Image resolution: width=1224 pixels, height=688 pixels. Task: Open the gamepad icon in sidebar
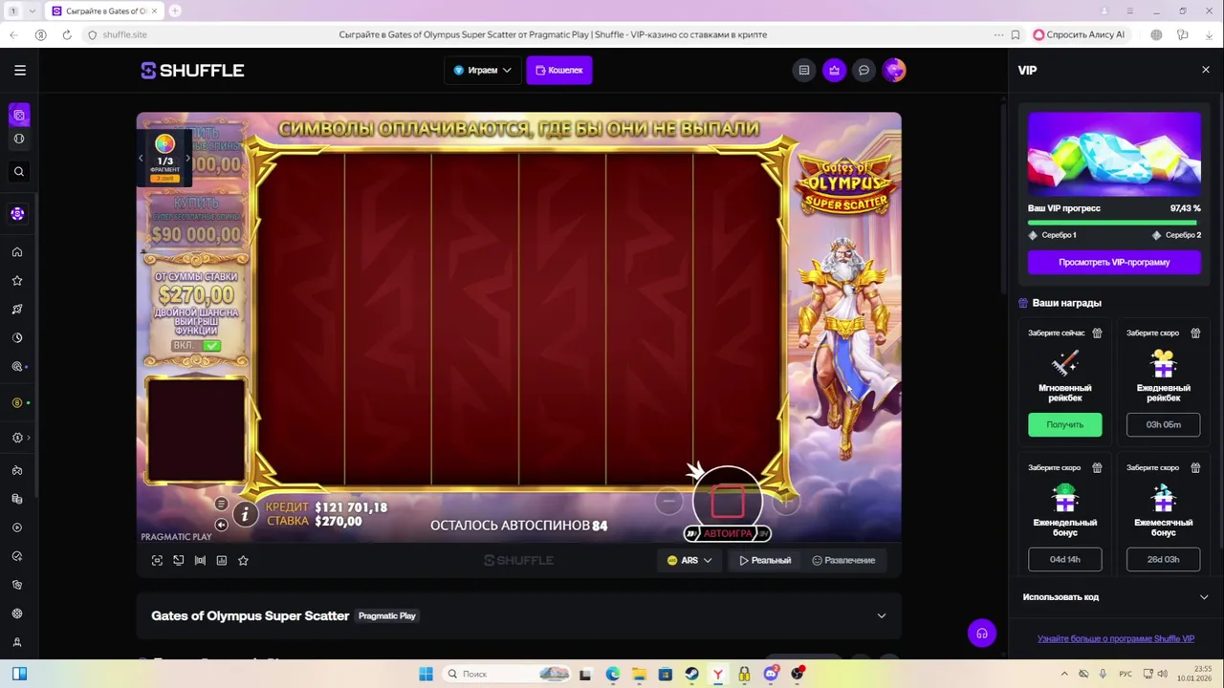[17, 470]
